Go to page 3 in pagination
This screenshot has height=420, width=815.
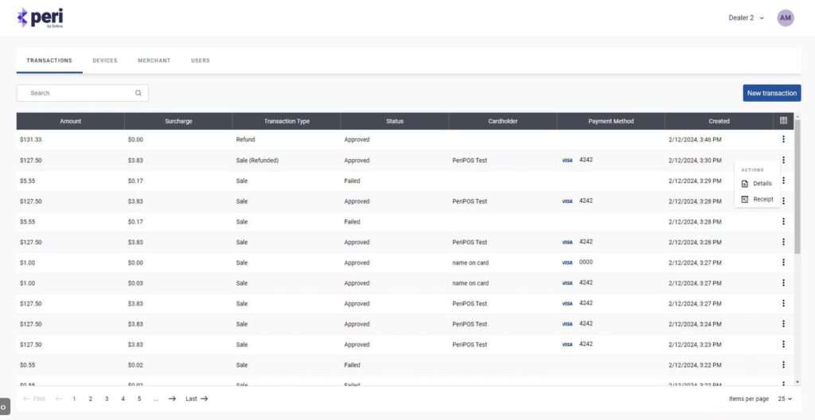click(107, 399)
